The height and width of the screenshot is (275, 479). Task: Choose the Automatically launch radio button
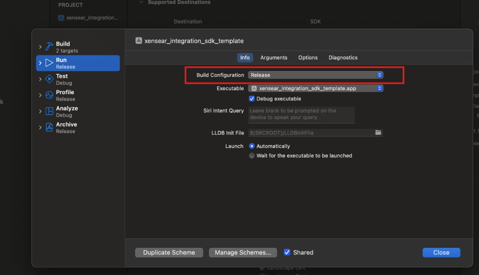pos(251,146)
